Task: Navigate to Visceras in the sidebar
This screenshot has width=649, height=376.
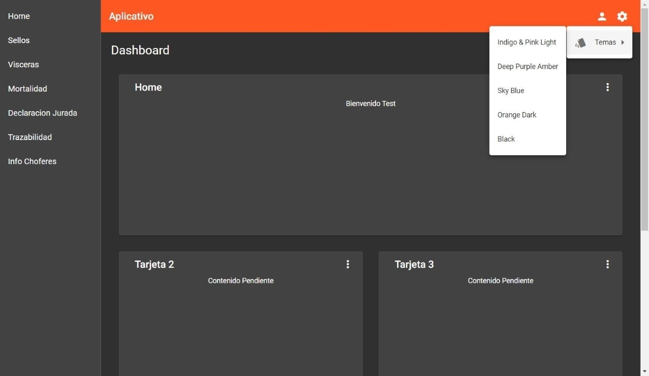Action: 24,65
